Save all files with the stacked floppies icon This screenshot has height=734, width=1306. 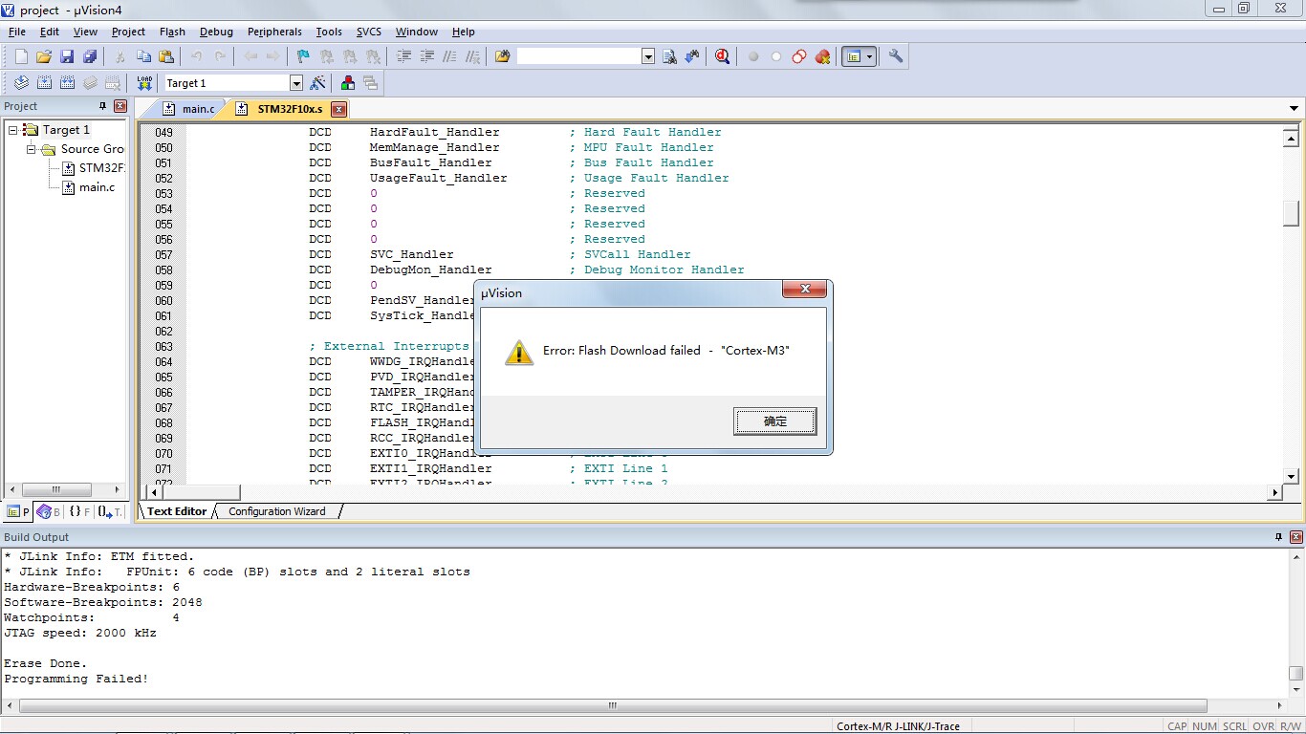click(89, 56)
